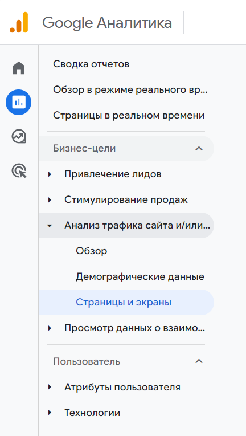Viewport: 246px width, 436px height.
Task: Open Демографические данные report
Action: coord(140,276)
